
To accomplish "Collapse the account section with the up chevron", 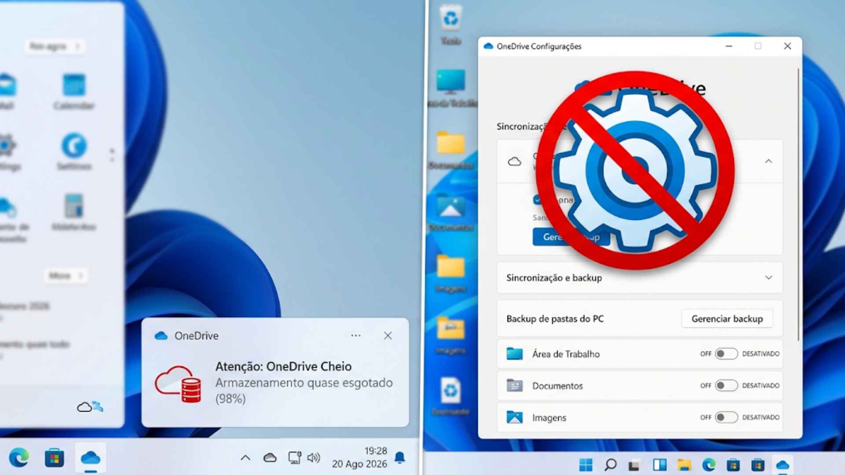I will [768, 161].
